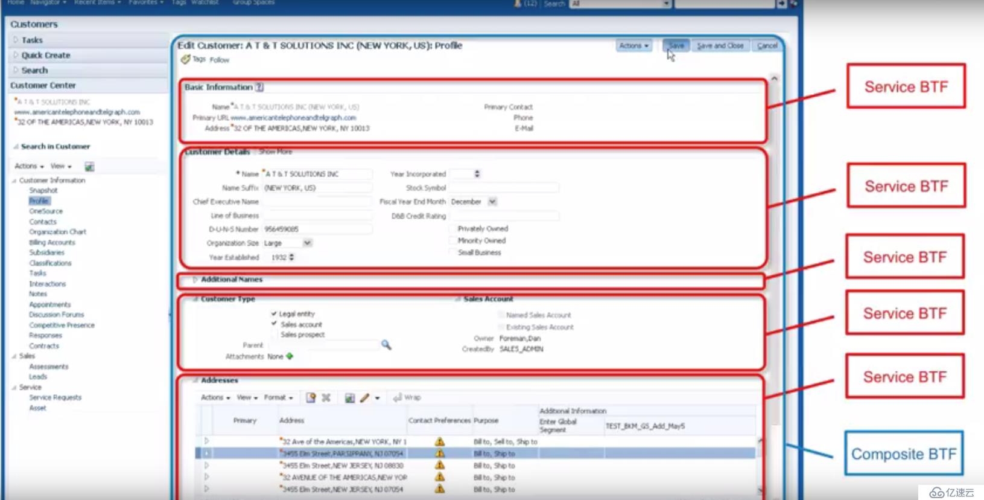
Task: Open the Addresses Format menu
Action: coord(278,397)
